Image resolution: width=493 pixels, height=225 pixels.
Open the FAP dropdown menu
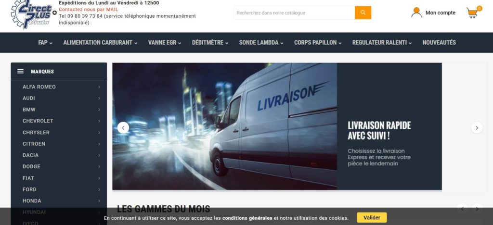pos(45,42)
